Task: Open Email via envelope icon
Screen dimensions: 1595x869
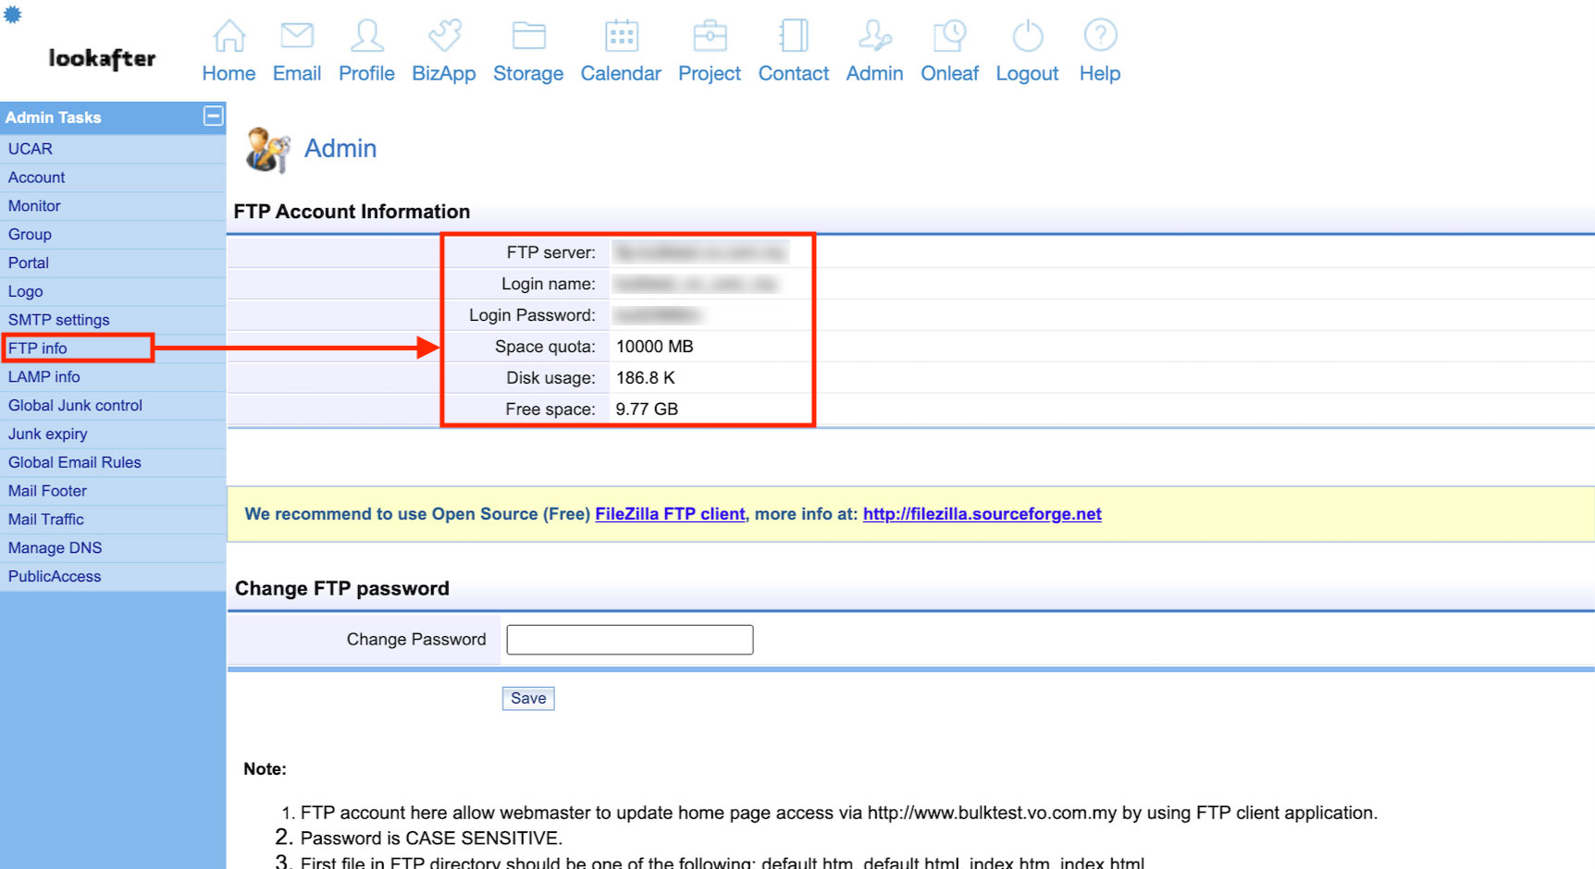Action: (297, 36)
